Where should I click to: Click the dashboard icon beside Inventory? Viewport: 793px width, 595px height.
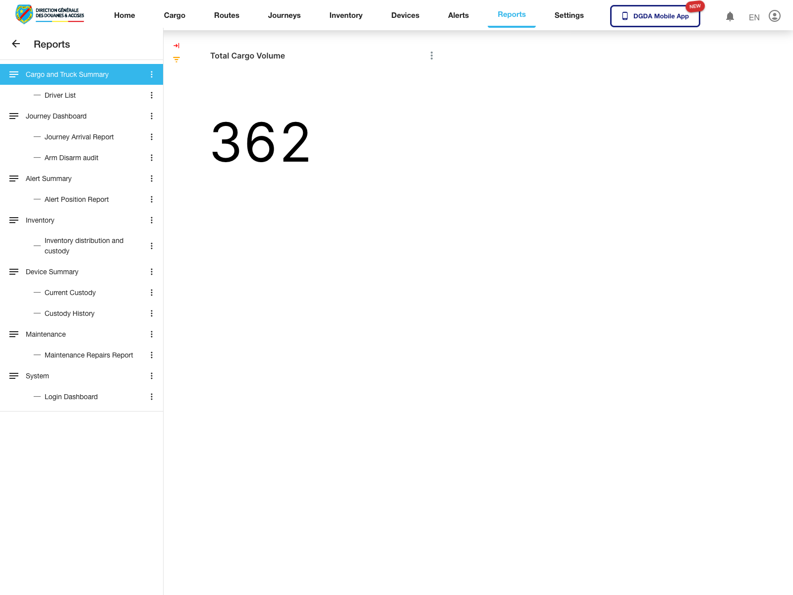coord(14,220)
